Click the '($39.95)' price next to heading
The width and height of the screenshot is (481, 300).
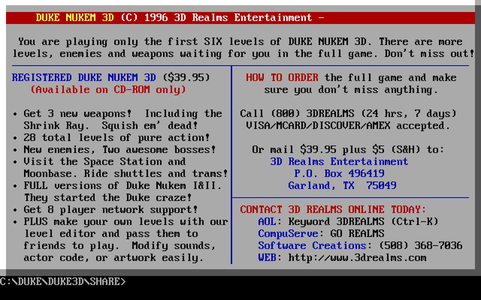point(186,78)
